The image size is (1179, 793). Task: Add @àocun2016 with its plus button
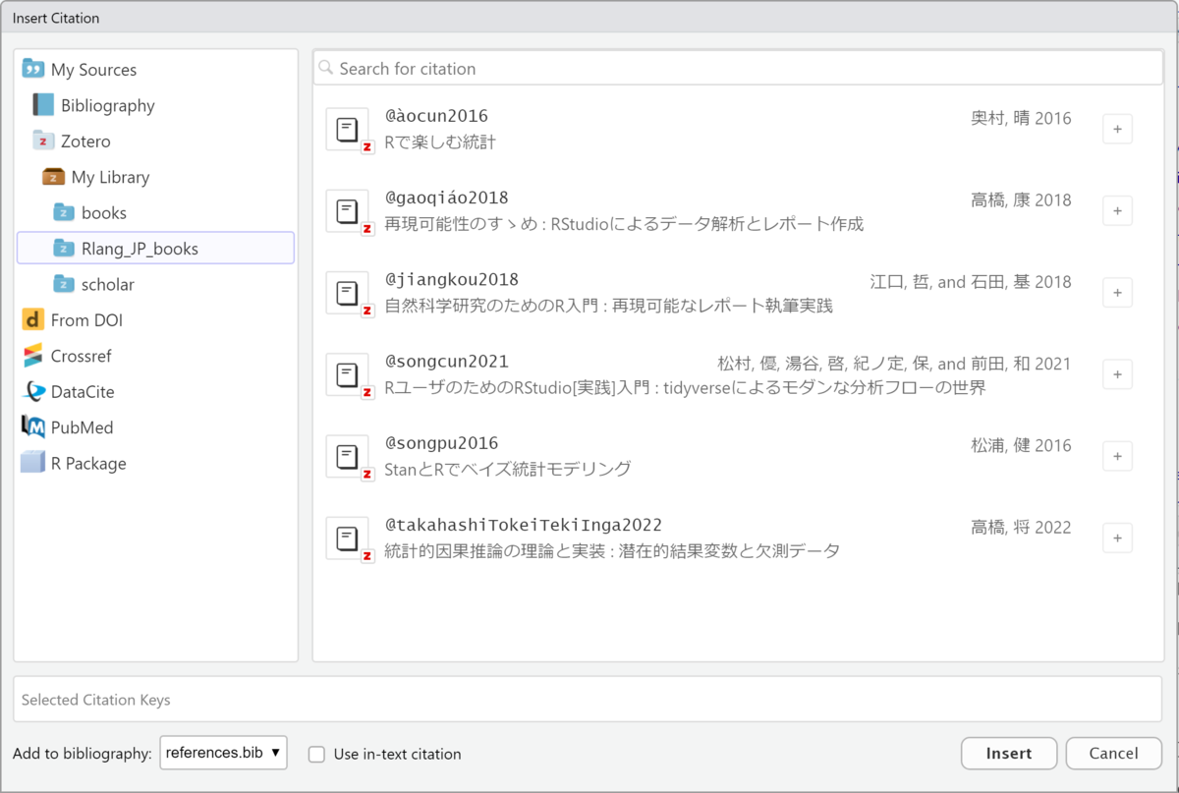1117,129
